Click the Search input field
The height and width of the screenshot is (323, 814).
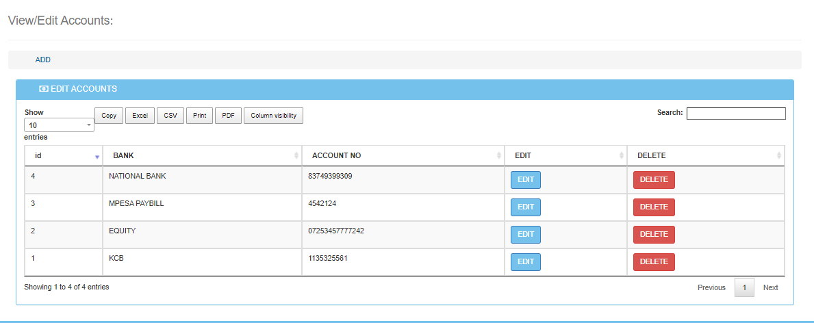(736, 114)
